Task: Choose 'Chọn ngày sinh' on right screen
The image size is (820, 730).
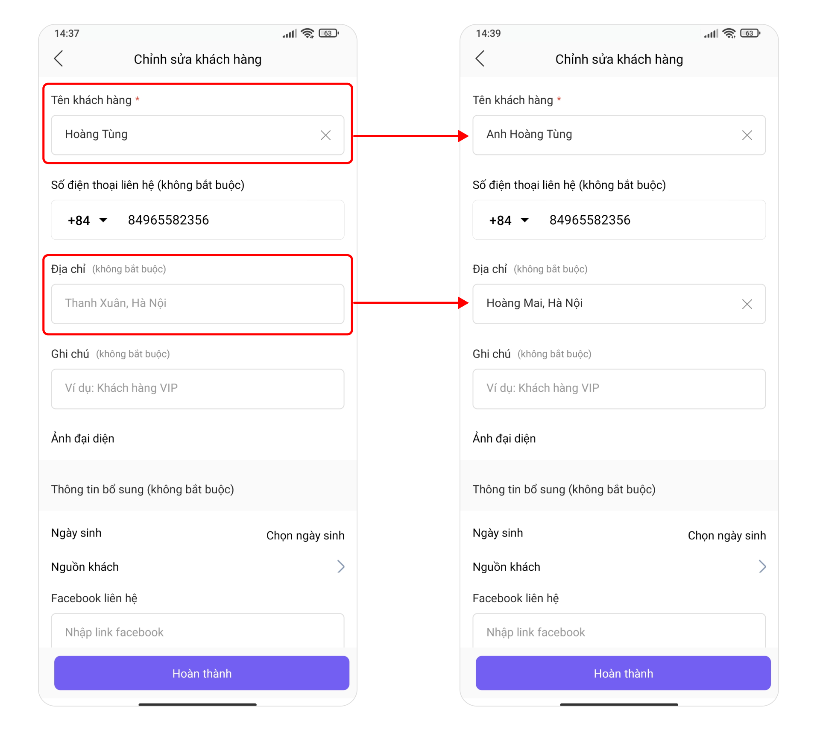Action: coord(726,535)
